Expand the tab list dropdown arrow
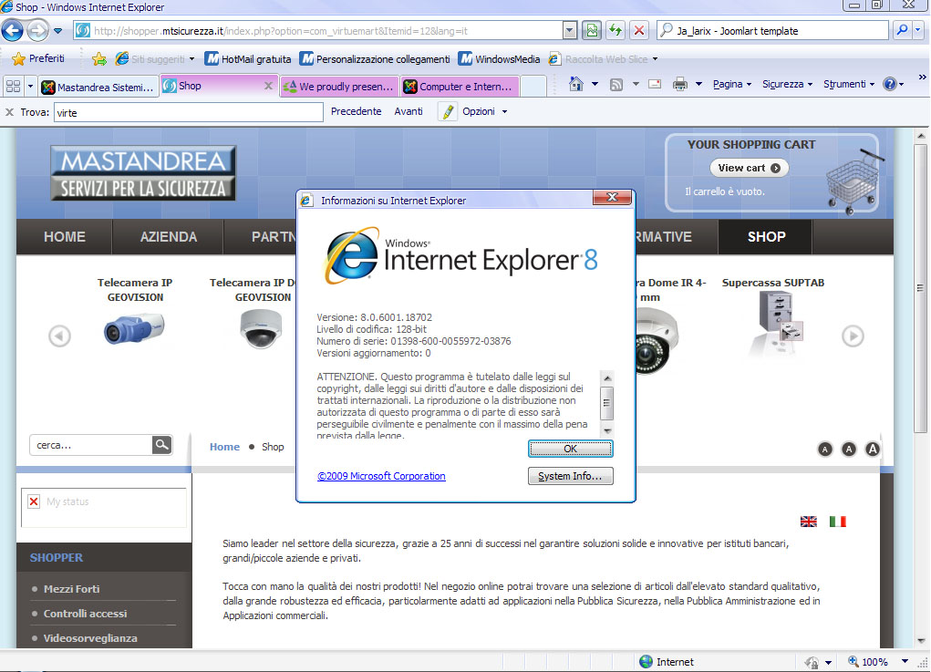 click(30, 87)
